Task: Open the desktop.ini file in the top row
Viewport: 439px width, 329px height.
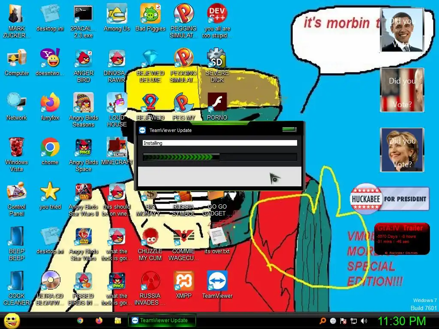Action: 50,18
